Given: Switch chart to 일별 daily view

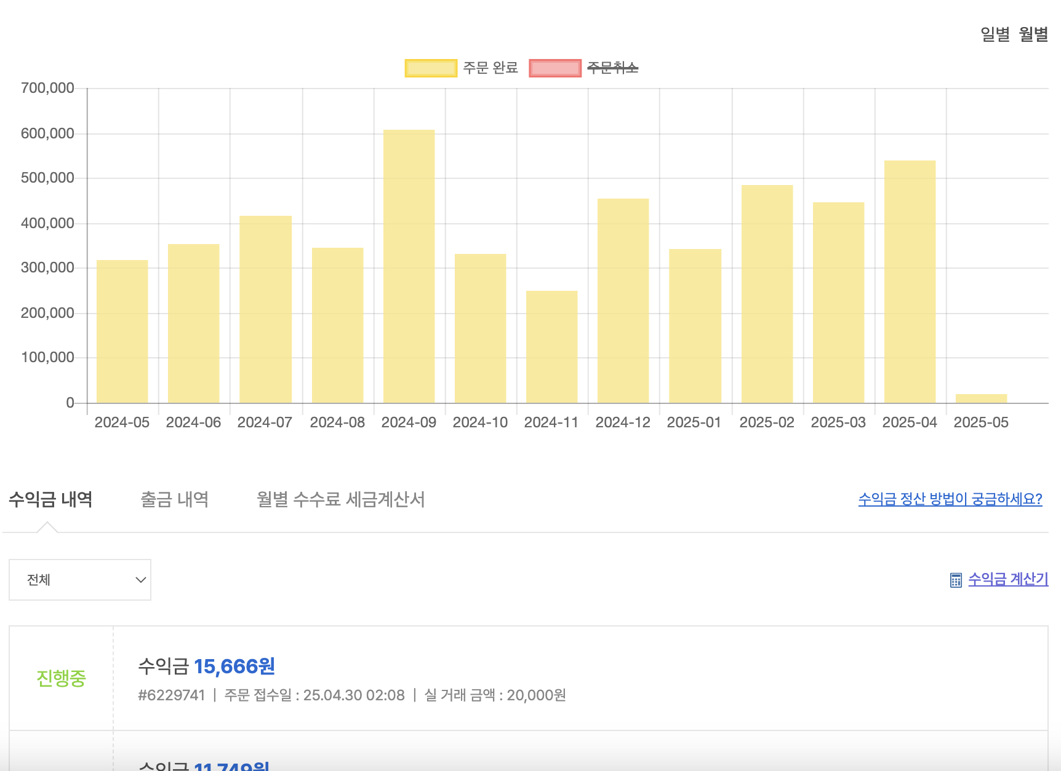Looking at the screenshot, I should 995,34.
